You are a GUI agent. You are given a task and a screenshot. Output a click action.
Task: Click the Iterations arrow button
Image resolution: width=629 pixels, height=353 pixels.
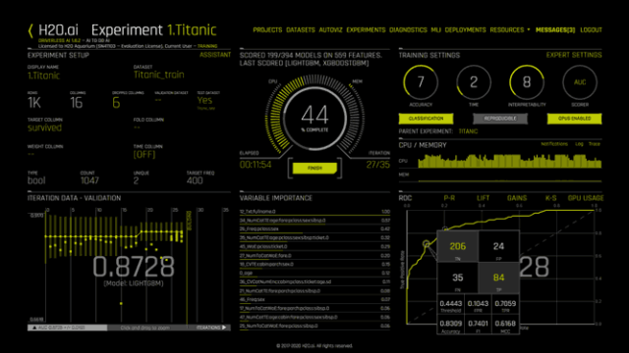pyautogui.click(x=211, y=328)
